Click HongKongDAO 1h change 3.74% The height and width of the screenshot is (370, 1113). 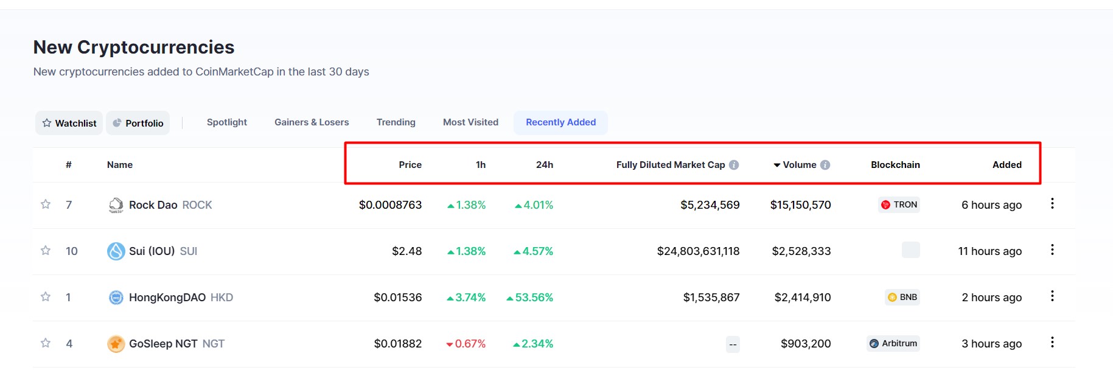(466, 298)
